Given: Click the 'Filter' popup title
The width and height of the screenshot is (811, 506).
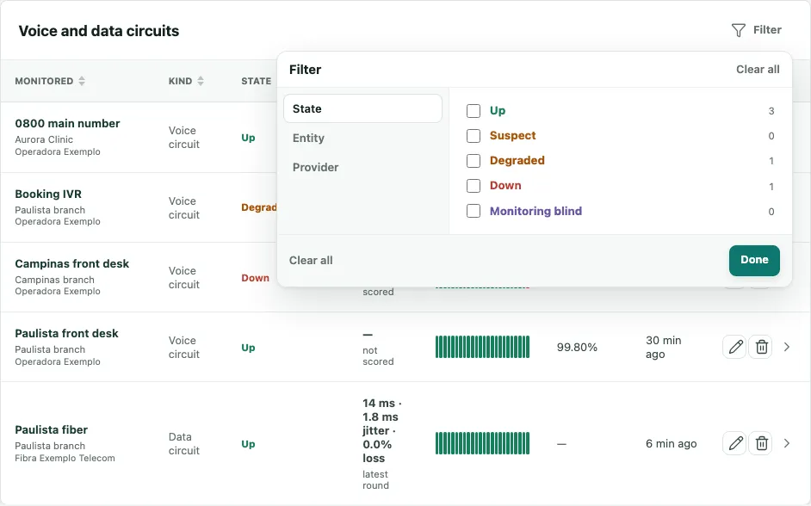Looking at the screenshot, I should click(x=305, y=70).
